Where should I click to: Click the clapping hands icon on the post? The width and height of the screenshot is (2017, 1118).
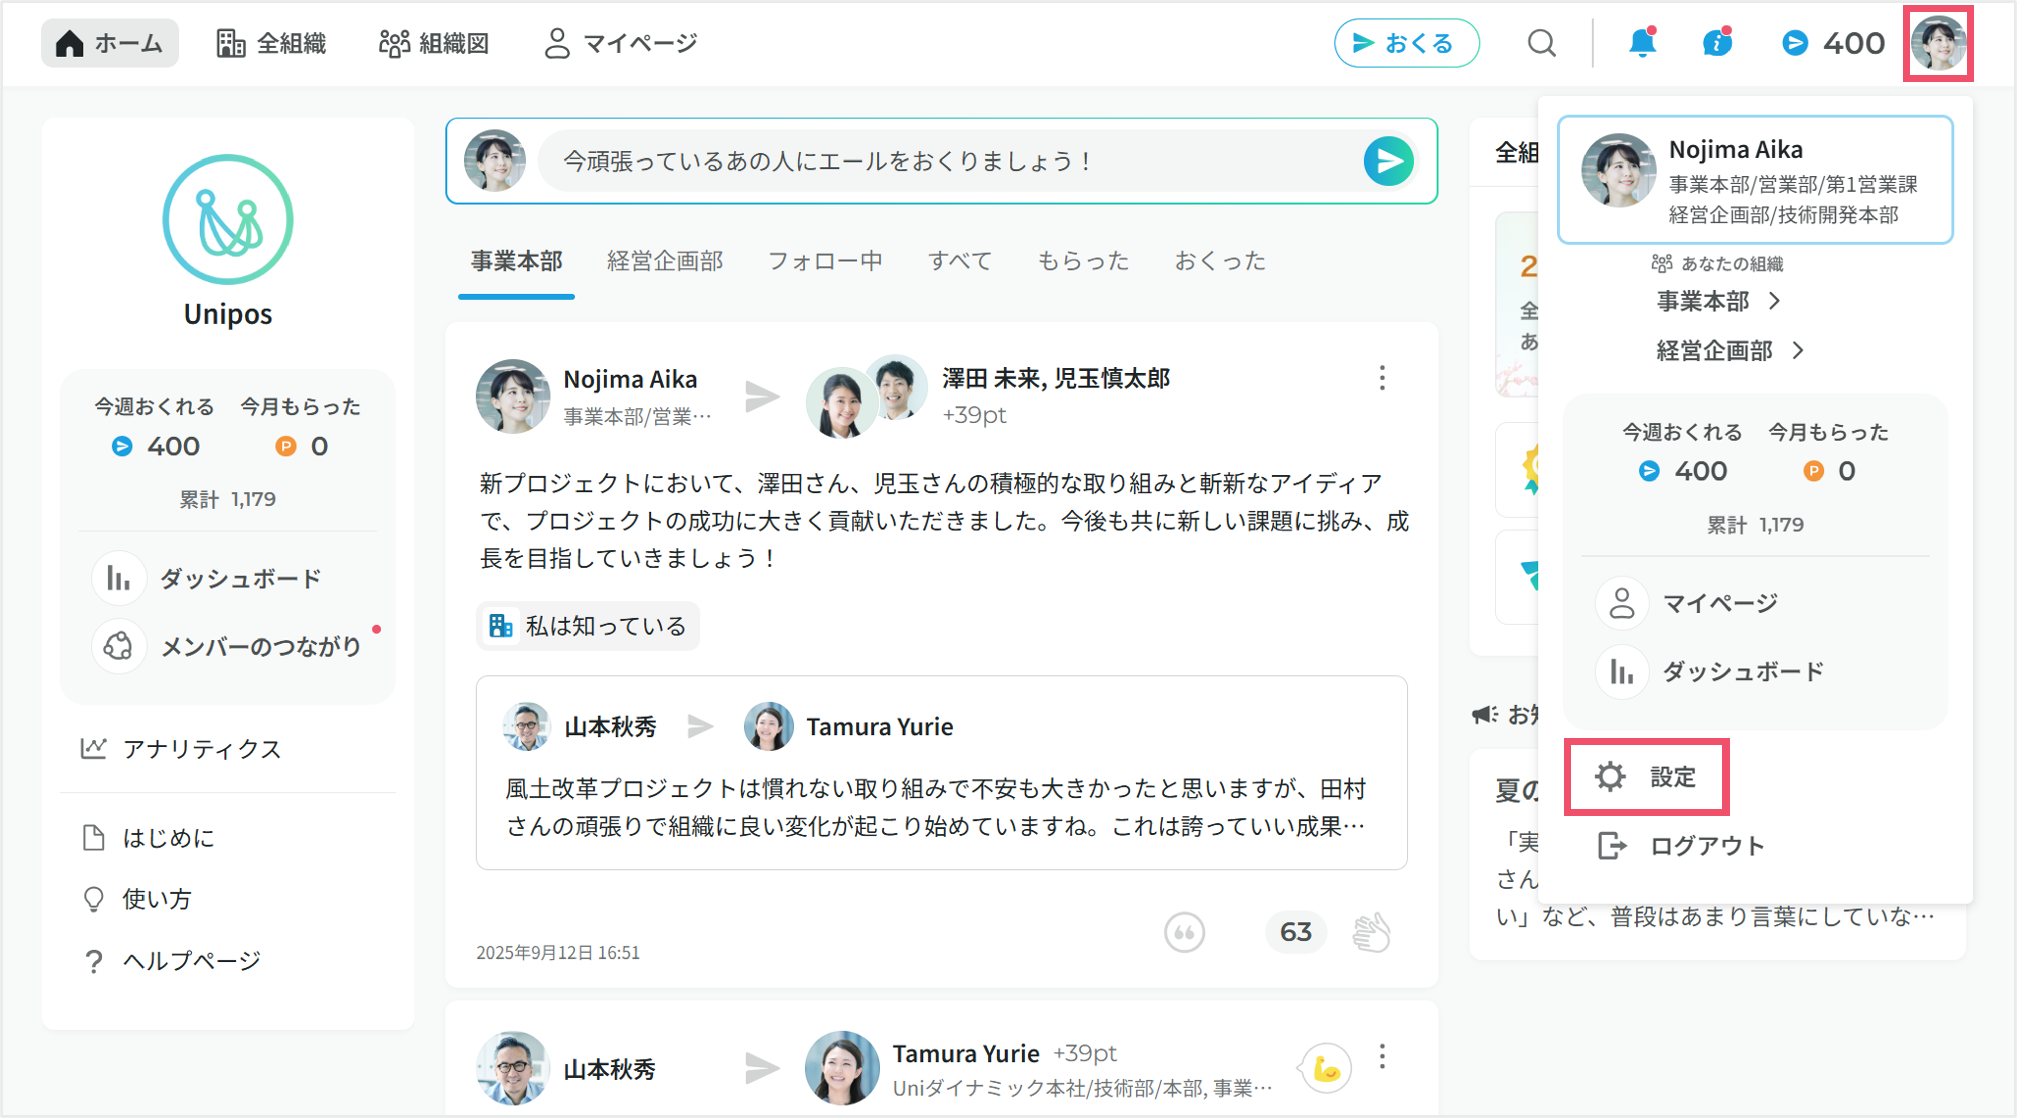(x=1372, y=932)
